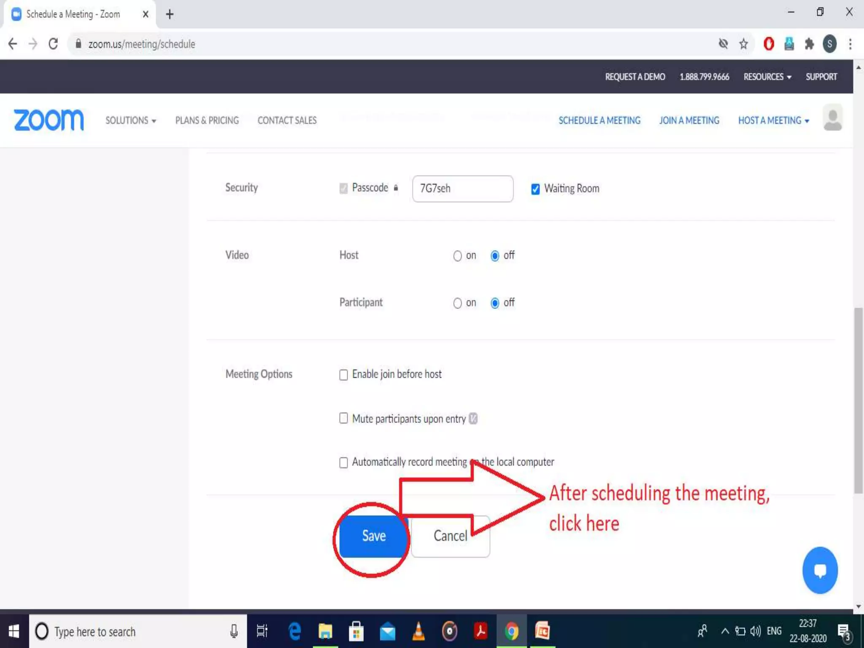864x648 pixels.
Task: Turn Host video on
Action: pos(457,256)
